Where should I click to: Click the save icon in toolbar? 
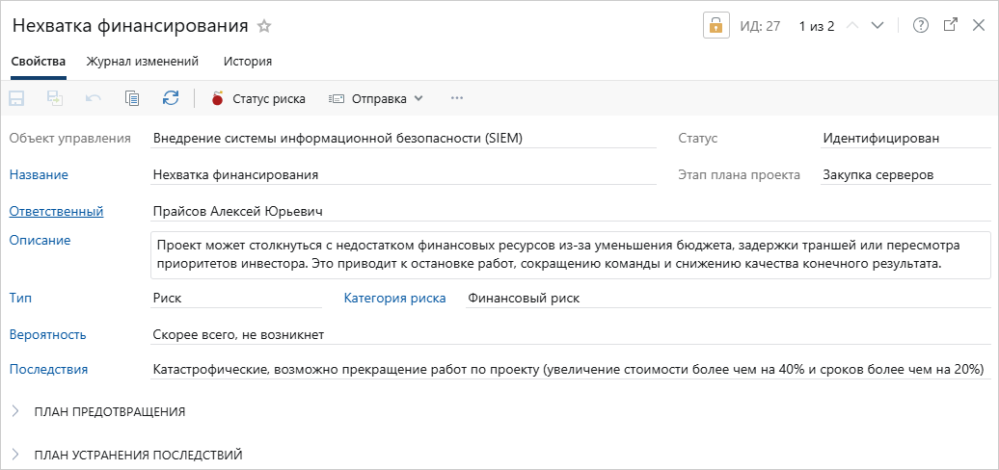(16, 98)
